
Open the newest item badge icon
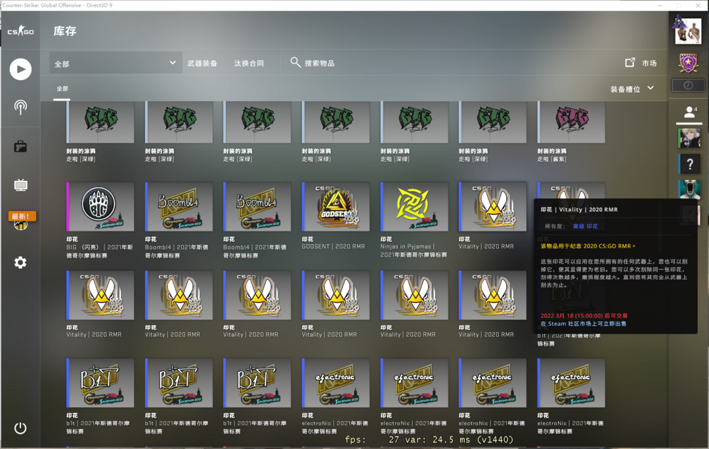[x=22, y=220]
